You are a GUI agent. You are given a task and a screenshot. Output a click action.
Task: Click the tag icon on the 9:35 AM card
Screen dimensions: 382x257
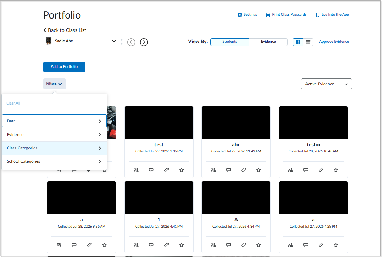click(89, 245)
